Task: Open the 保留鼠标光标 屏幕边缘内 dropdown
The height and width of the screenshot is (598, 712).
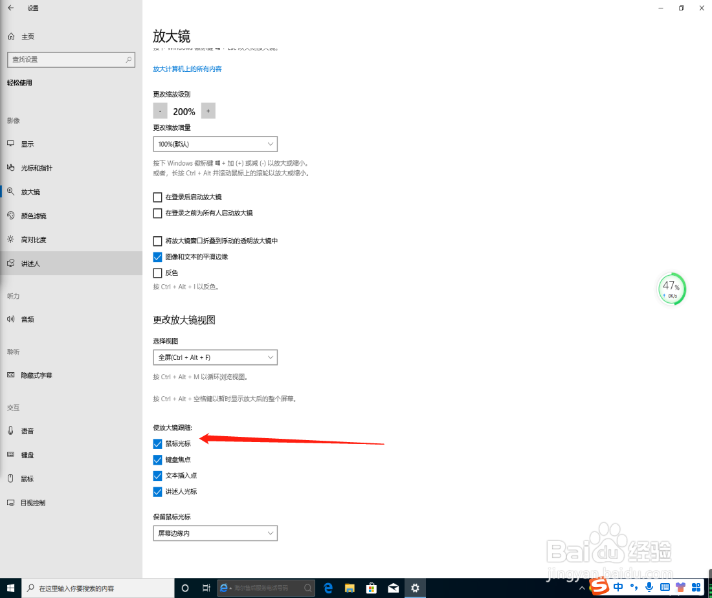Action: [x=216, y=533]
